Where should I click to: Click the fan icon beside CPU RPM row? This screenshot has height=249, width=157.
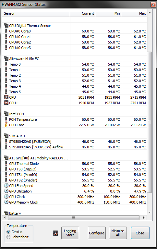click(6, 97)
